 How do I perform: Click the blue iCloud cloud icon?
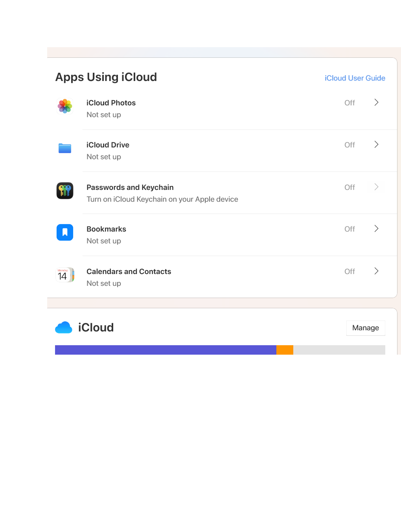click(64, 328)
